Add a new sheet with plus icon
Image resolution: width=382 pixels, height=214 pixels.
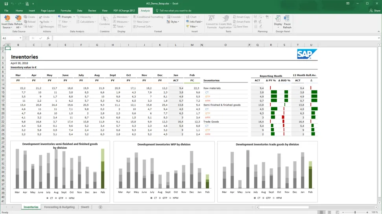point(100,207)
